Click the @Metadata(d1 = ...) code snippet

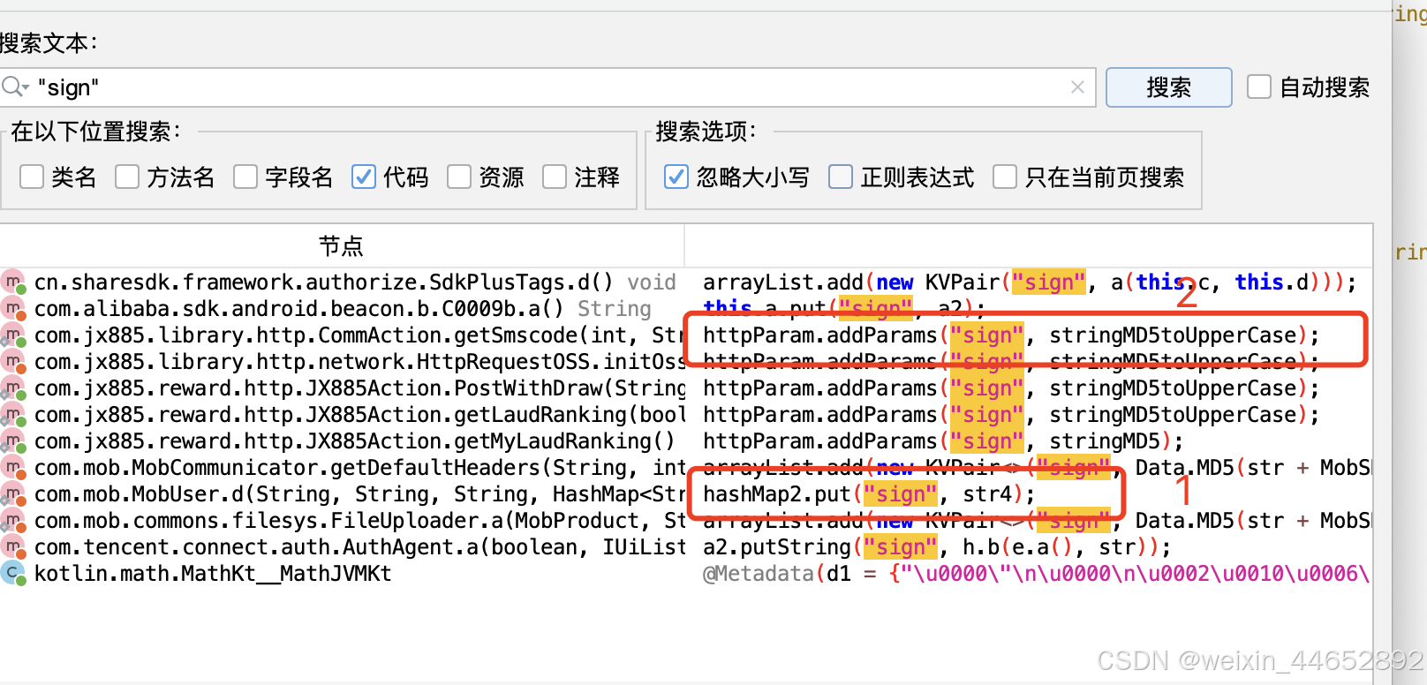pos(1038,574)
